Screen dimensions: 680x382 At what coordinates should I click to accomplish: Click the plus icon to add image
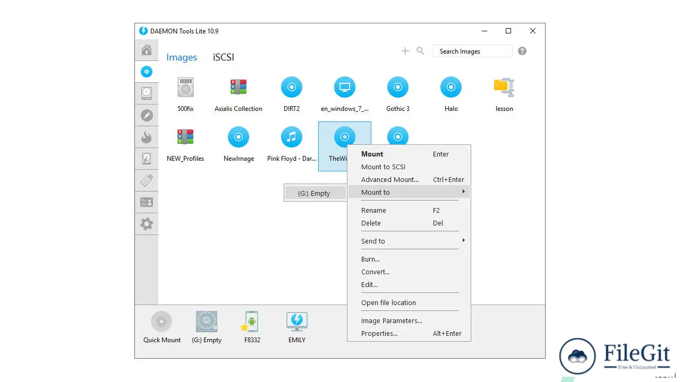pos(405,51)
